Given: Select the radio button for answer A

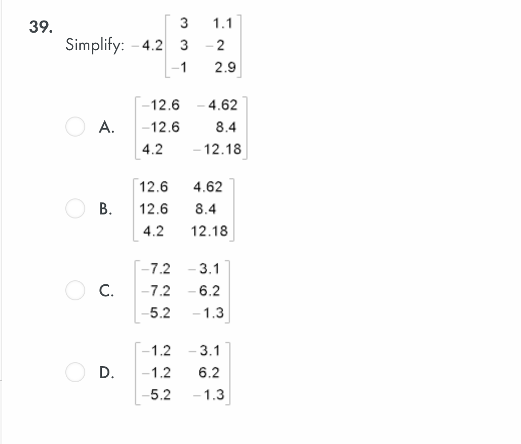Looking at the screenshot, I should tap(75, 128).
